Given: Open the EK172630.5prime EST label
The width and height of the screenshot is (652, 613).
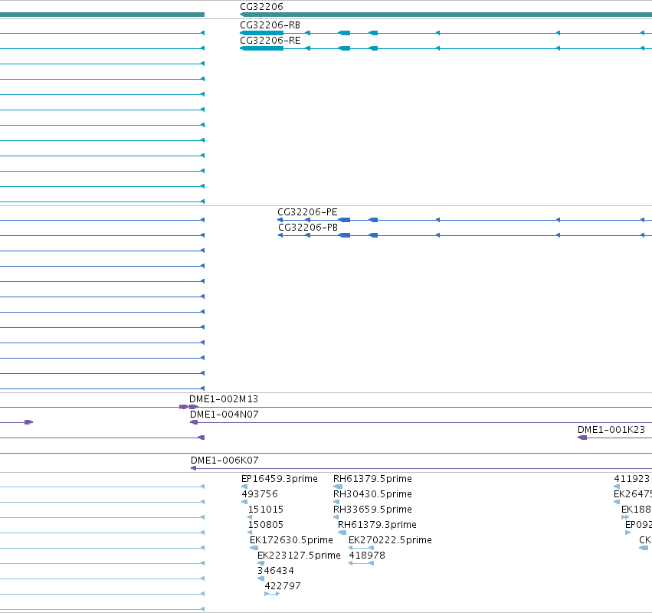Looking at the screenshot, I should pos(291,540).
